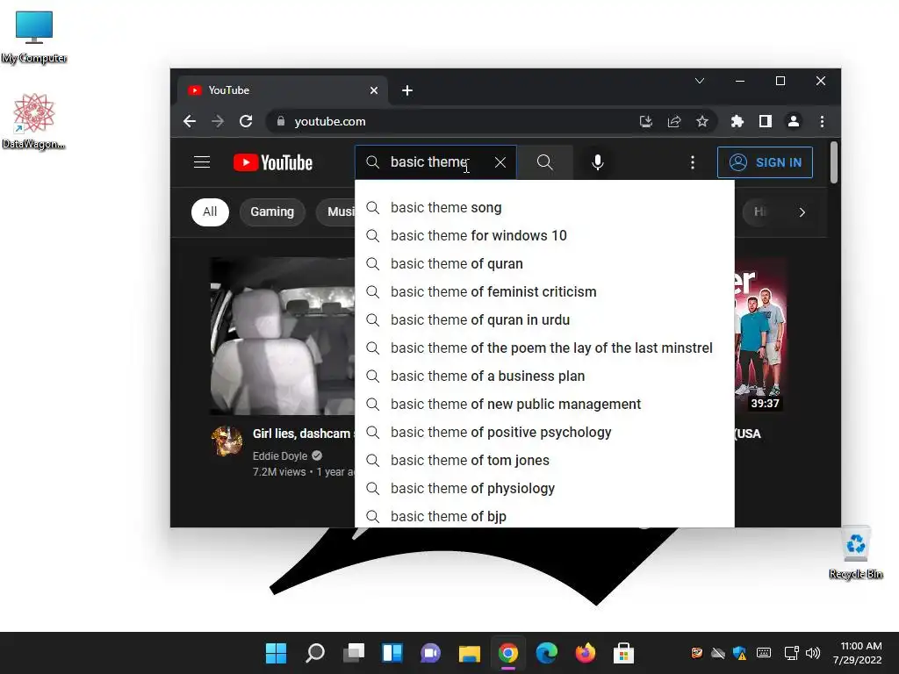Open taskbar Search
The image size is (899, 674).
point(315,653)
